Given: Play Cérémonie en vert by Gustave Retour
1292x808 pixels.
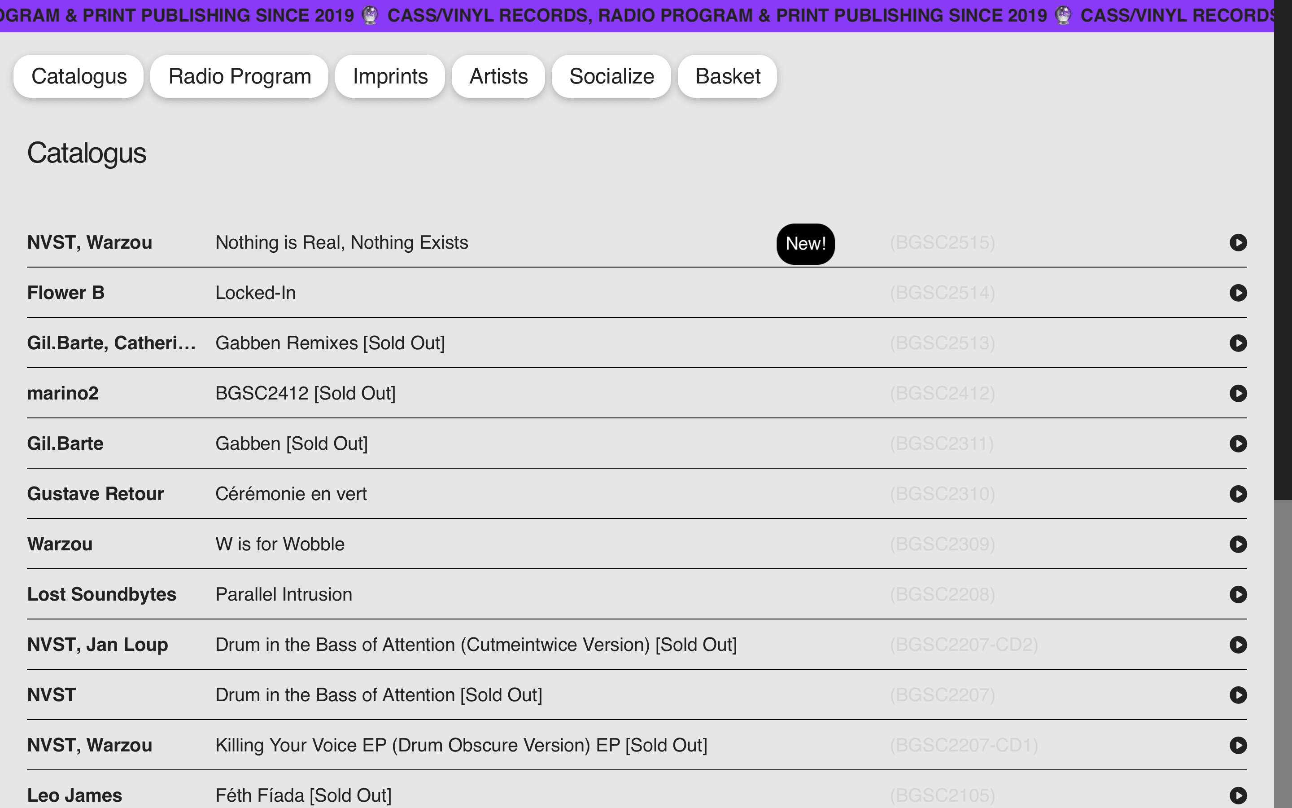Looking at the screenshot, I should tap(1238, 494).
